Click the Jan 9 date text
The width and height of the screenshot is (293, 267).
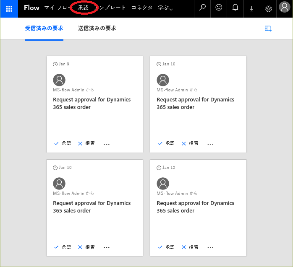64,64
